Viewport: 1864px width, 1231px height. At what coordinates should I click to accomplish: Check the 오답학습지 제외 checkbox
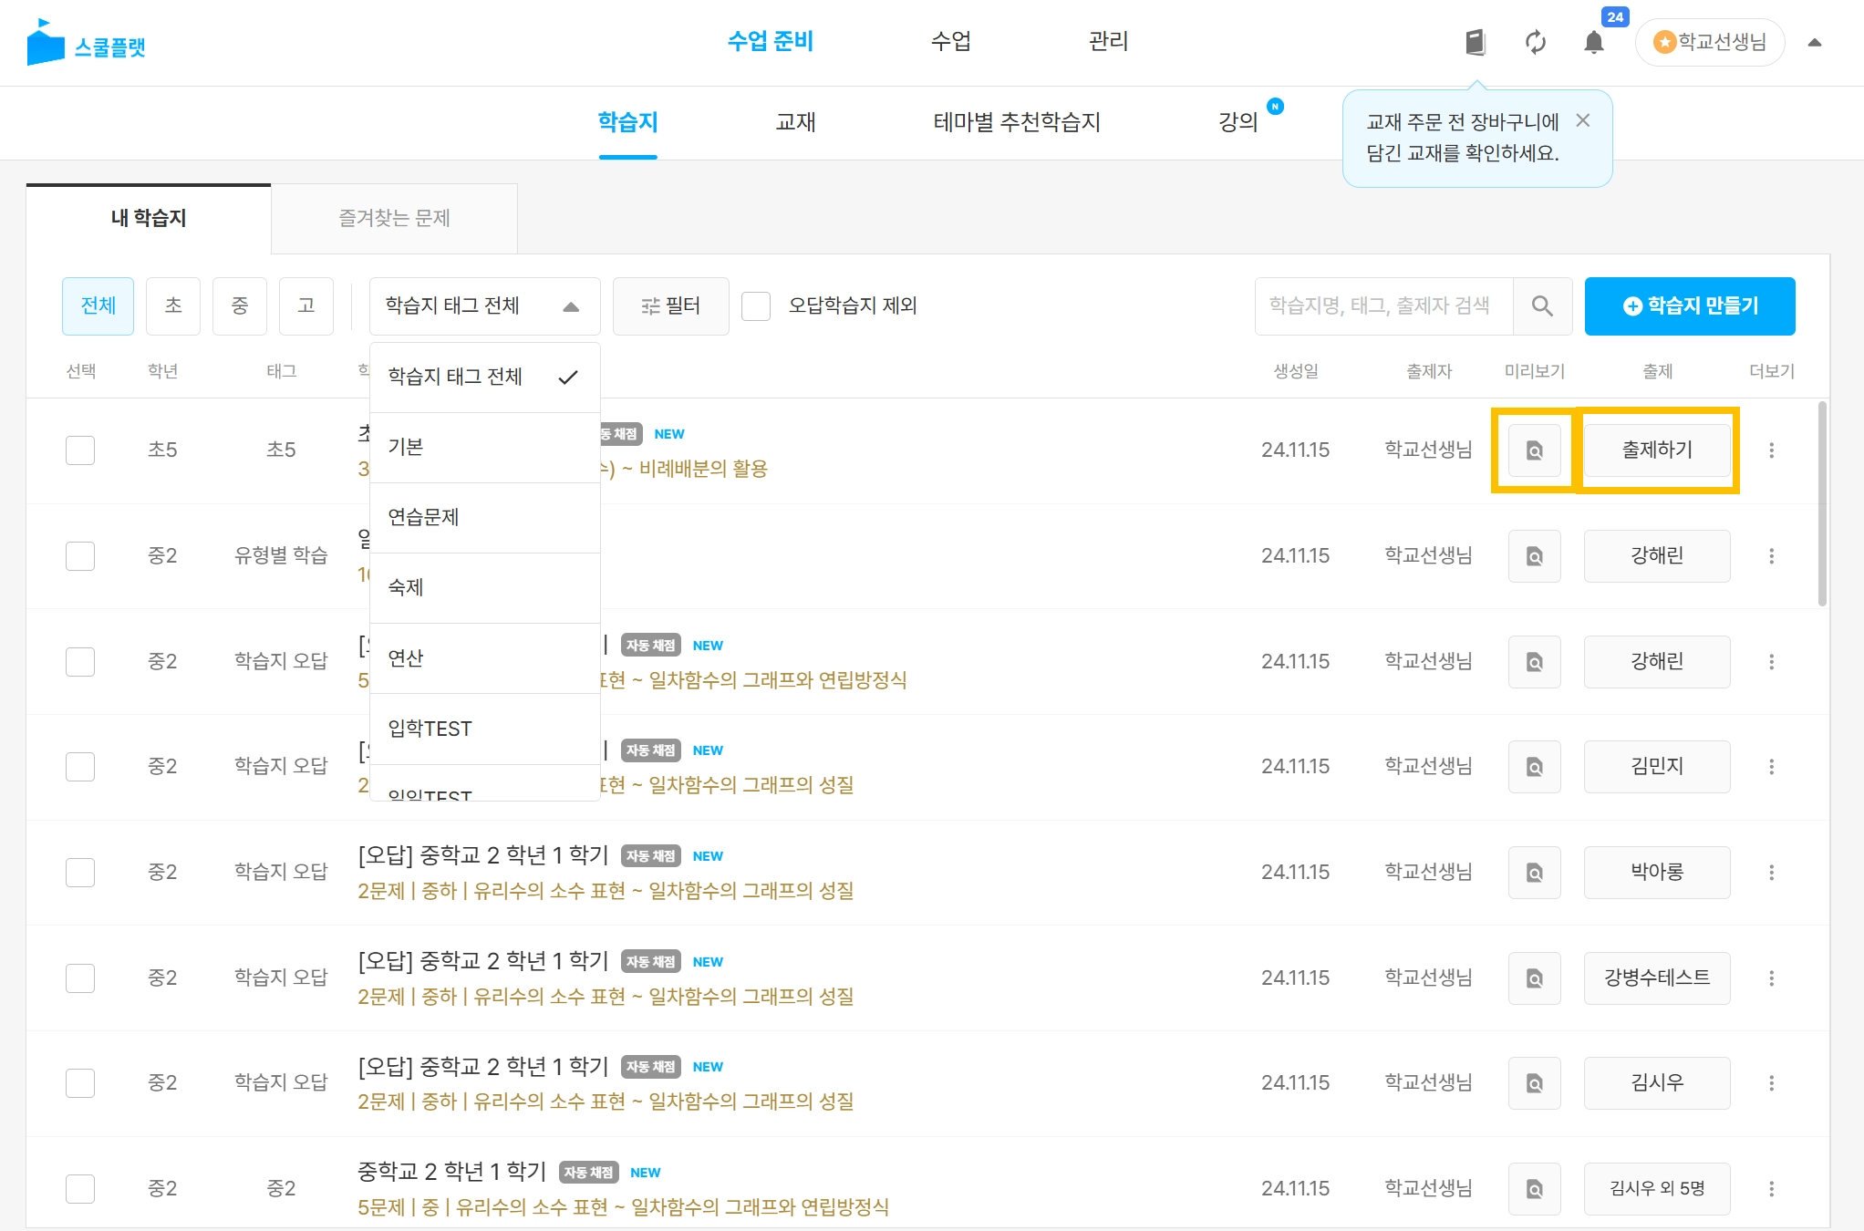[756, 306]
